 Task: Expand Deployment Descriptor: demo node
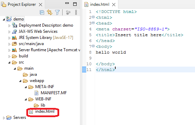pos(9,26)
